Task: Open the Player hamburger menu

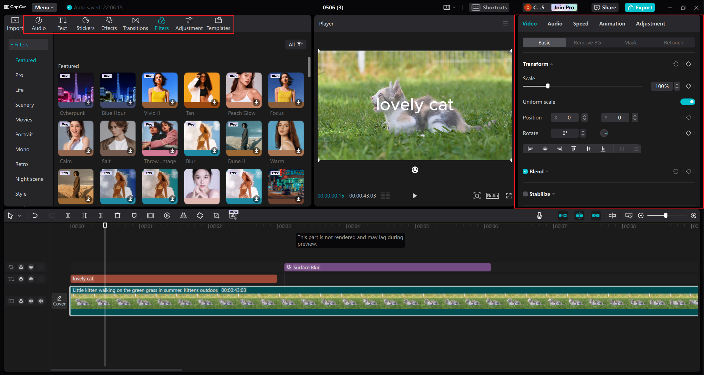Action: (505, 23)
